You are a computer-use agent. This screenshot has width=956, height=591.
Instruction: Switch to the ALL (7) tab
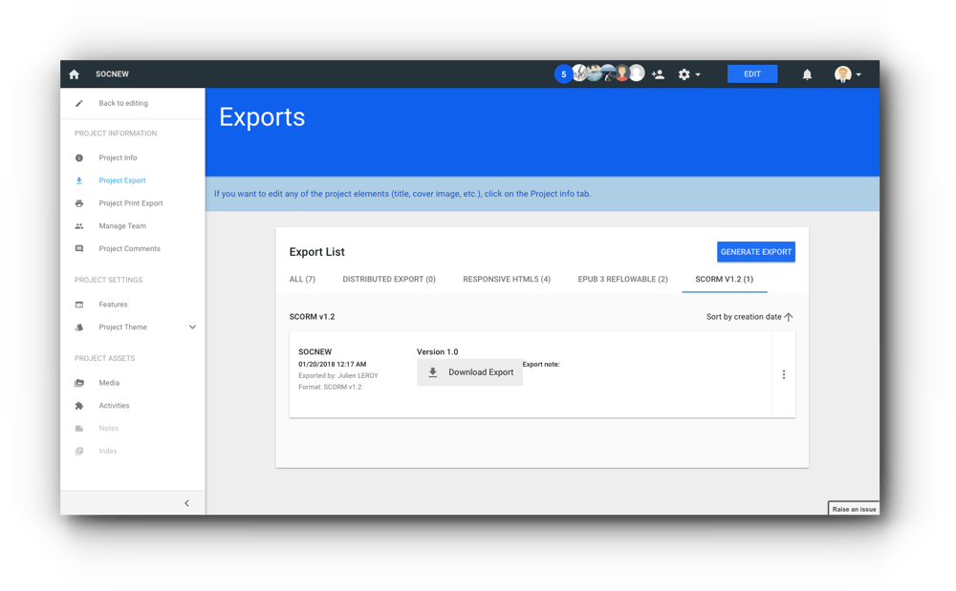302,280
